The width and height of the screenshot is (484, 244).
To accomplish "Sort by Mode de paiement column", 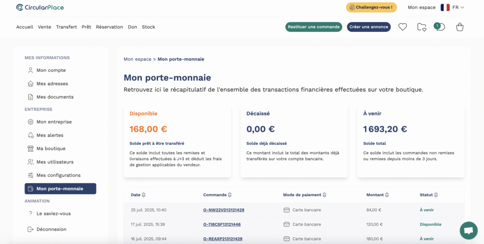I will tap(304, 195).
